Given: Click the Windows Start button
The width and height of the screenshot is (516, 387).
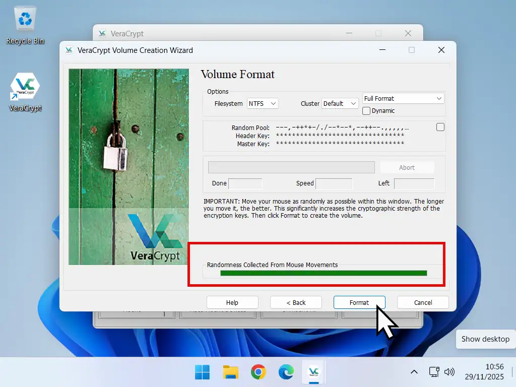Looking at the screenshot, I should (x=202, y=372).
